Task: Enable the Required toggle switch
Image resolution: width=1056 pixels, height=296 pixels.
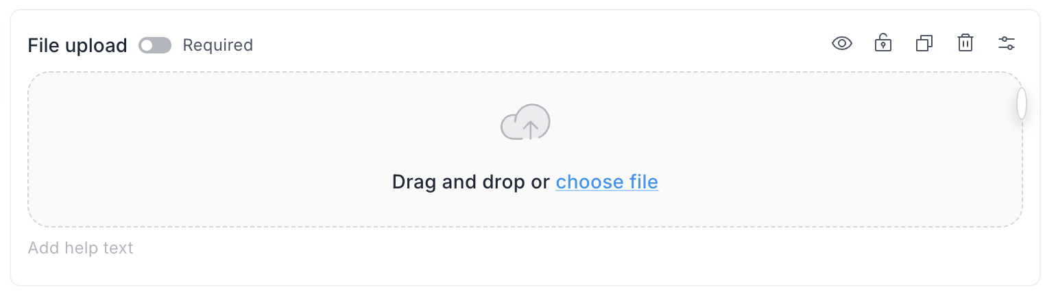Action: coord(154,45)
